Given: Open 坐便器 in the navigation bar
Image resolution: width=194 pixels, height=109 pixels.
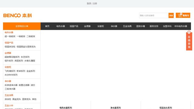Looking at the screenshot, I should point(87,26).
